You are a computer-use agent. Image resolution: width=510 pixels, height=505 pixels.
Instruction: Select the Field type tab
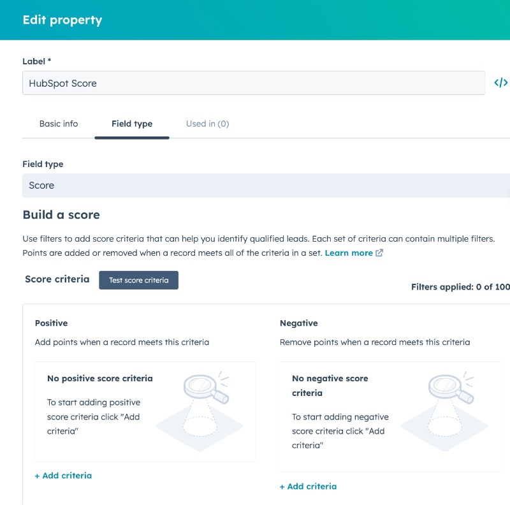132,124
